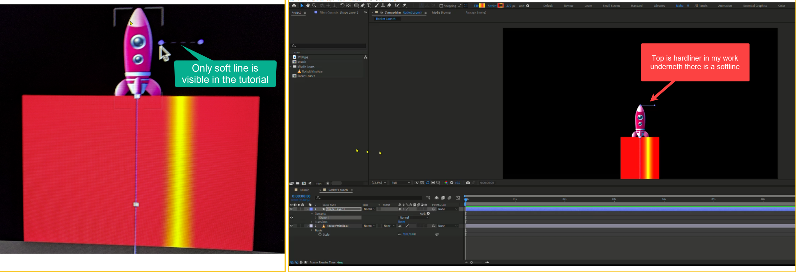Switch to the Missile composition tab
Viewport: 796px width, 272px height.
(x=305, y=190)
